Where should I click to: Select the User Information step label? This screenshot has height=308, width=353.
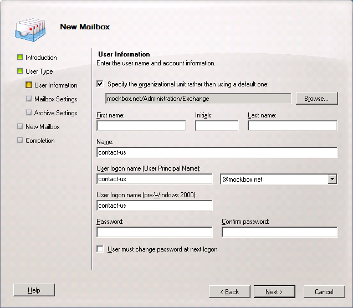[55, 85]
